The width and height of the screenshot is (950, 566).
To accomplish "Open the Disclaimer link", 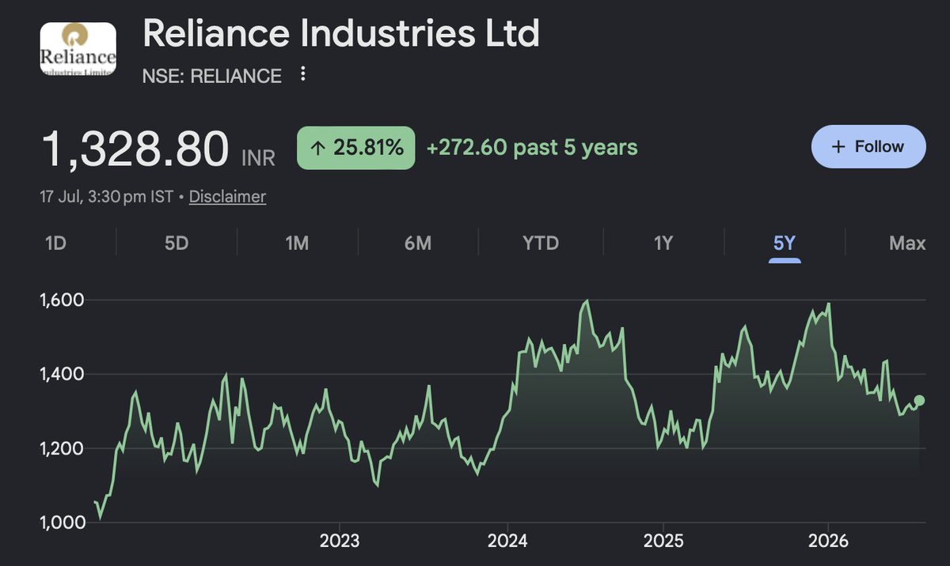I will coord(227,196).
